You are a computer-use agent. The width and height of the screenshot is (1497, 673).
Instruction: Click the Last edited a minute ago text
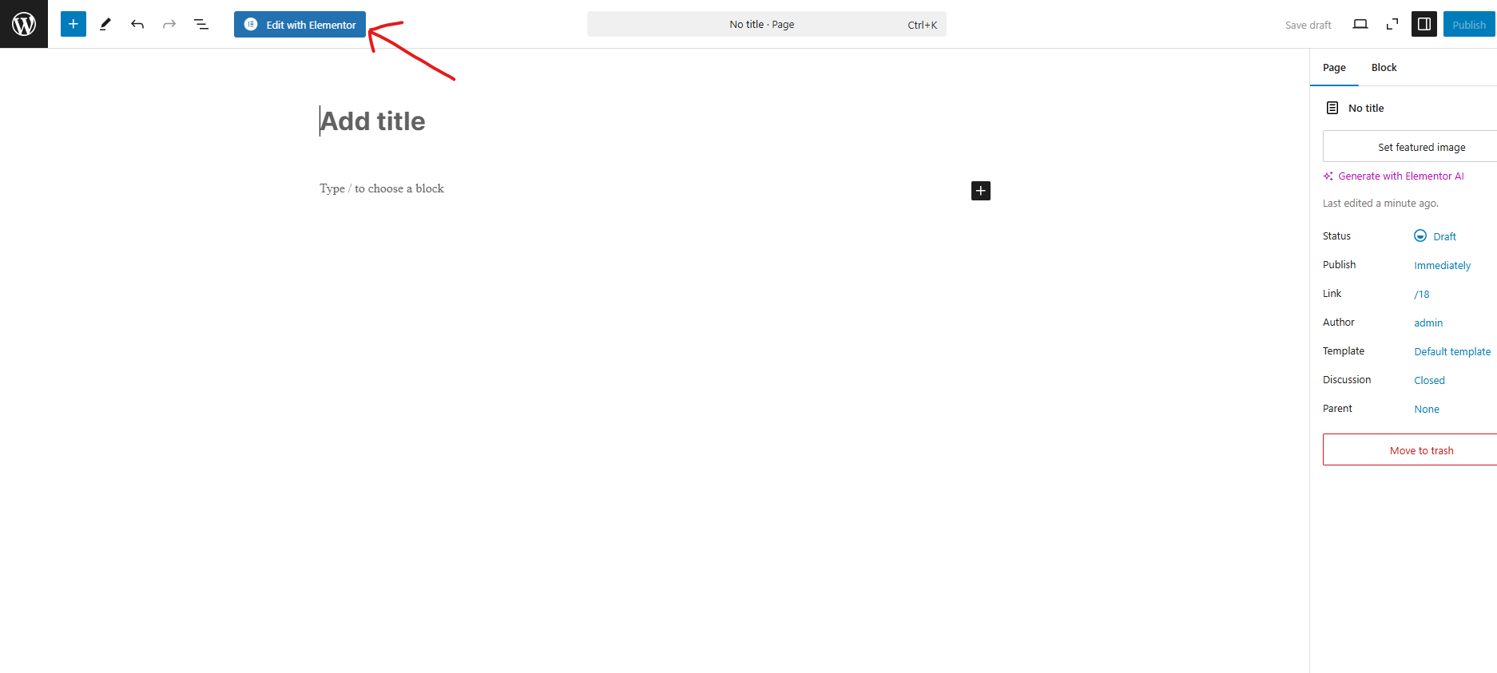click(x=1380, y=204)
